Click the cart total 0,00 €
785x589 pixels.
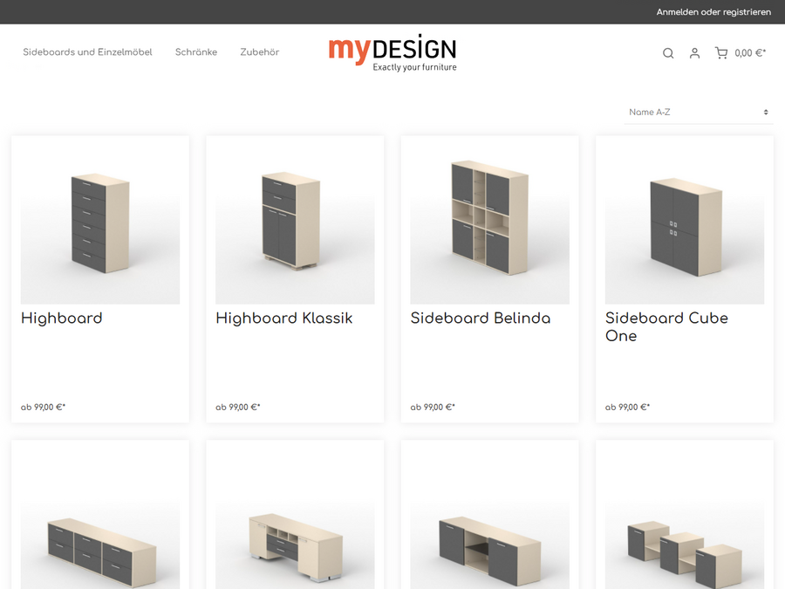pyautogui.click(x=750, y=53)
